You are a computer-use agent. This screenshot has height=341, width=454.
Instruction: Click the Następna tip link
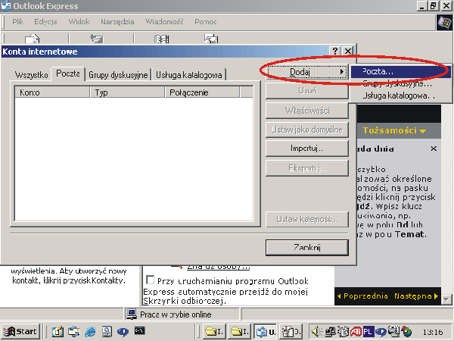(415, 296)
